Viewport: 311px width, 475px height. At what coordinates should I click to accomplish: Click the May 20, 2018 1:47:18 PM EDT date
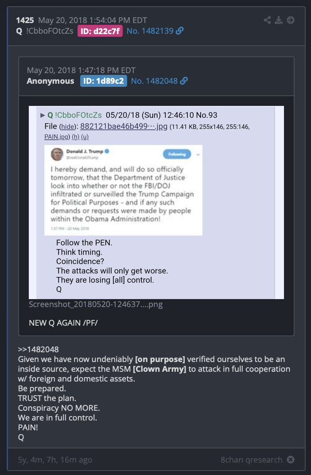[81, 70]
